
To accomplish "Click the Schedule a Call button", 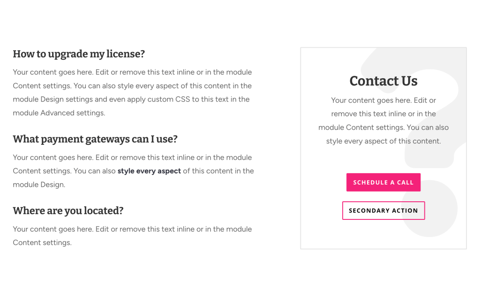I will pos(383,182).
